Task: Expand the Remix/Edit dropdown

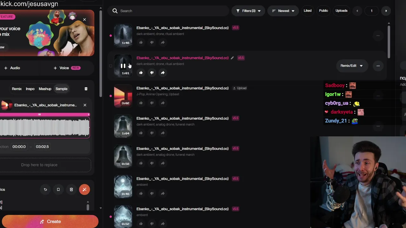Action: (x=351, y=66)
